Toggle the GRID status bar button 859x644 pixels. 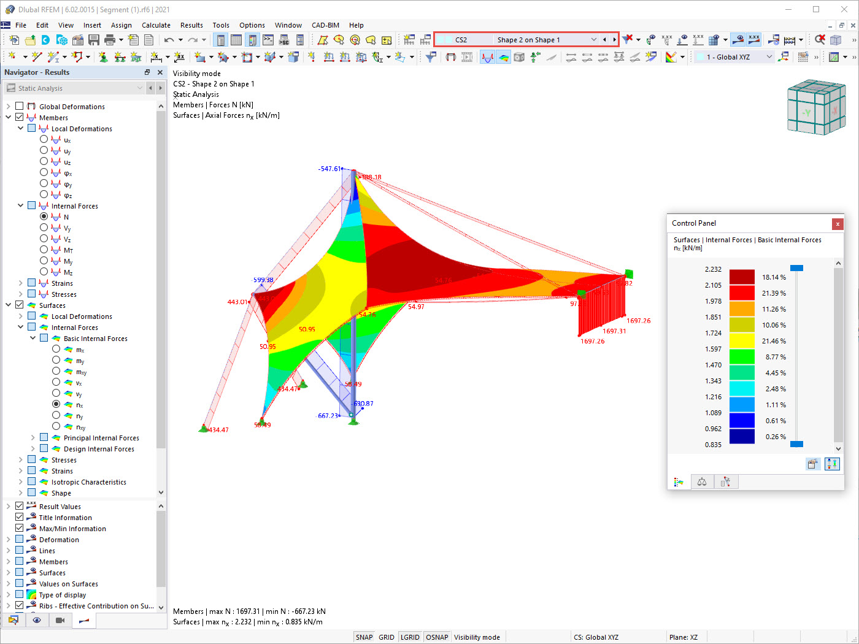(387, 637)
